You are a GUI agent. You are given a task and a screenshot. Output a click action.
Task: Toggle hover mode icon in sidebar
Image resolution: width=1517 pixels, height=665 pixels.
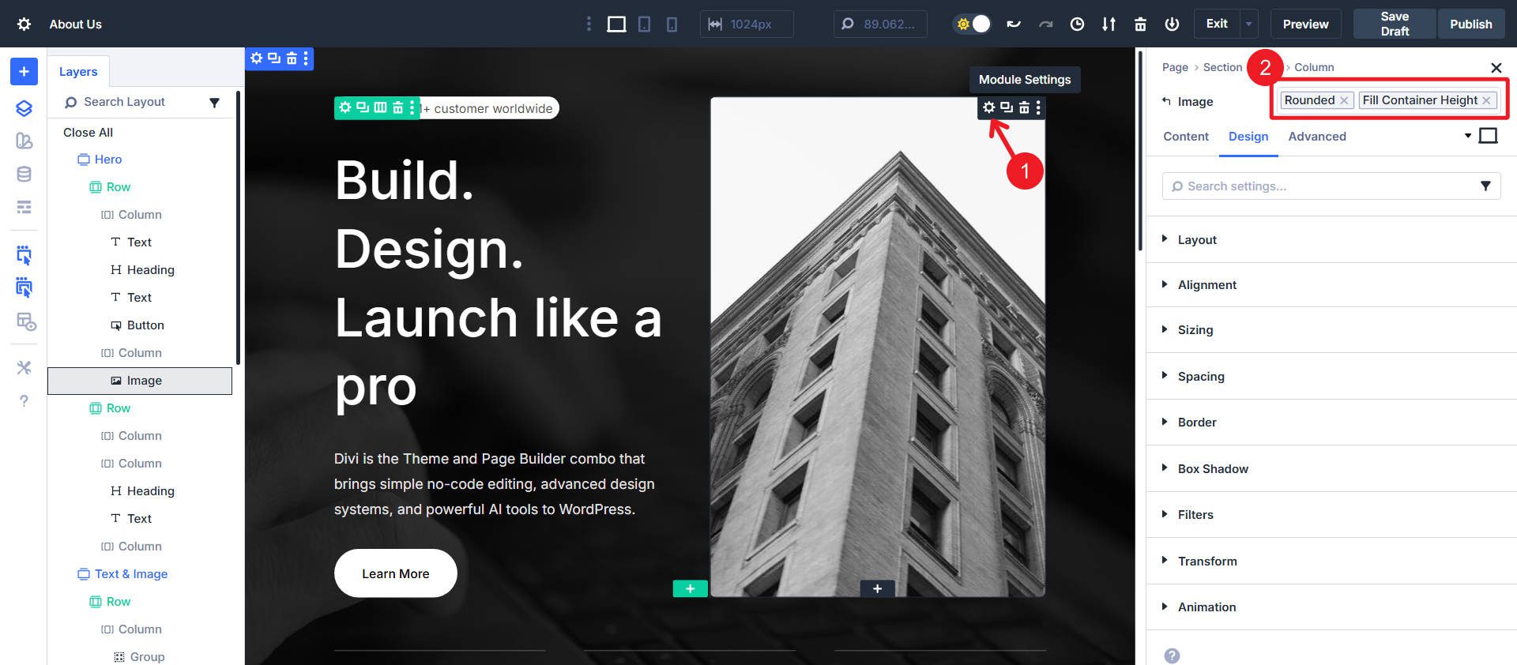24,287
